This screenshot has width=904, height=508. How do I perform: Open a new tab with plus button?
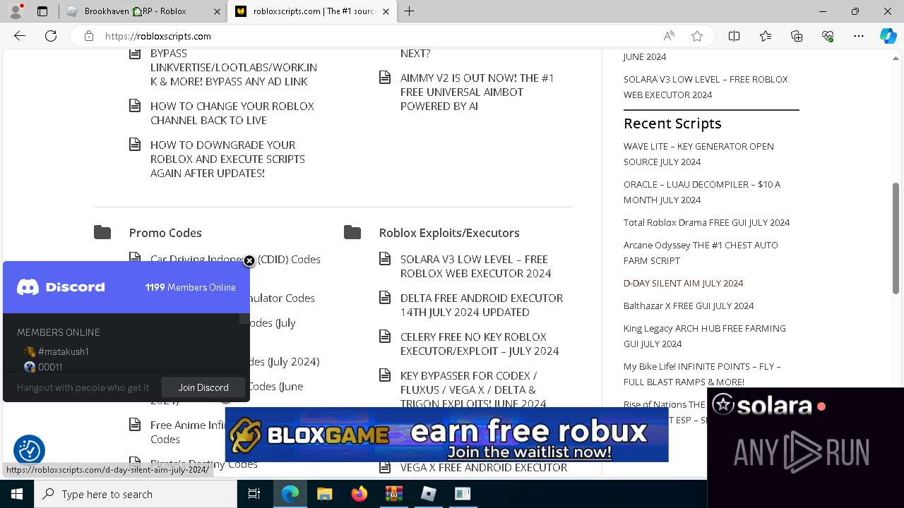(x=409, y=11)
